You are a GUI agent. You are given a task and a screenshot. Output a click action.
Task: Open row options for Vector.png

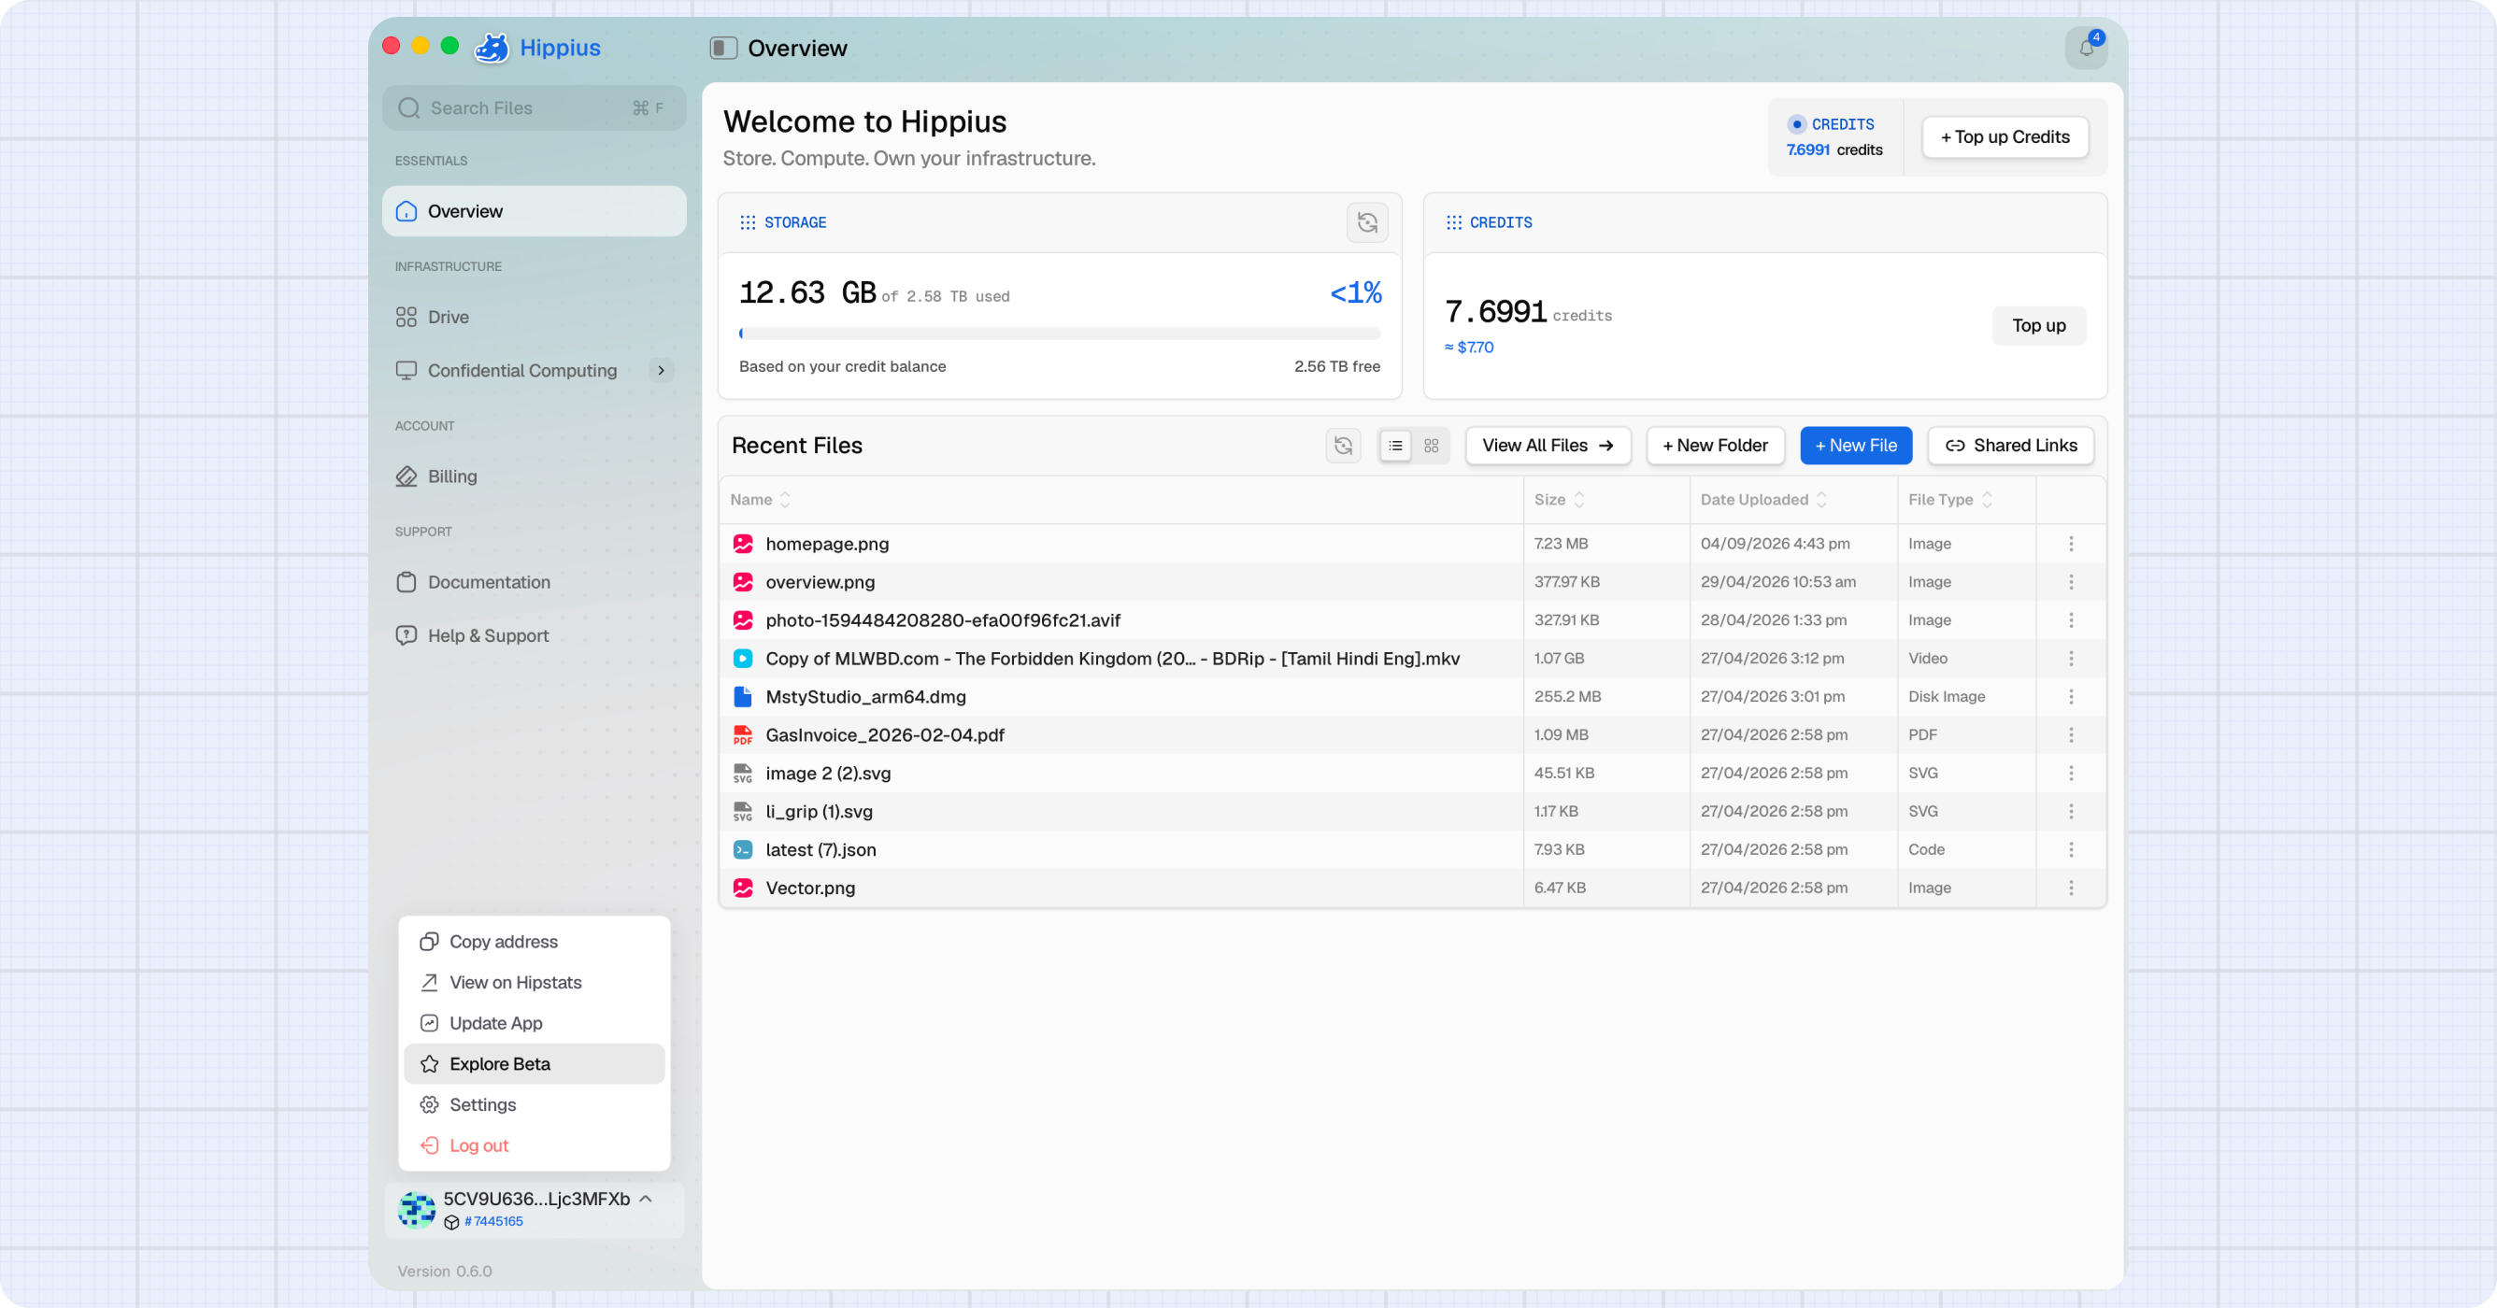(2071, 888)
